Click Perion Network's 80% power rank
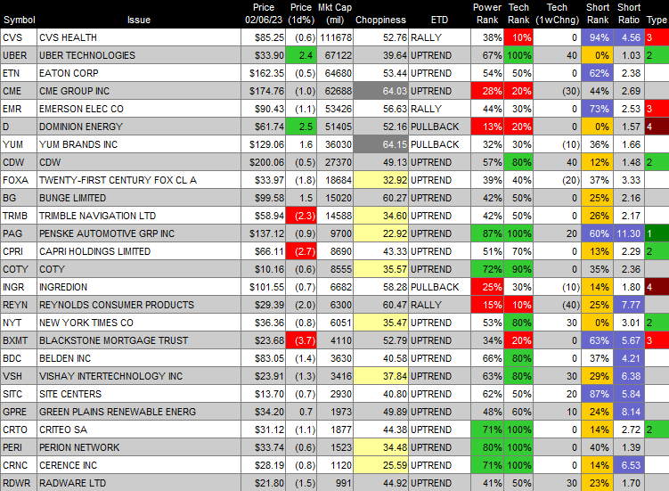Image resolution: width=669 pixels, height=491 pixels. click(x=487, y=448)
